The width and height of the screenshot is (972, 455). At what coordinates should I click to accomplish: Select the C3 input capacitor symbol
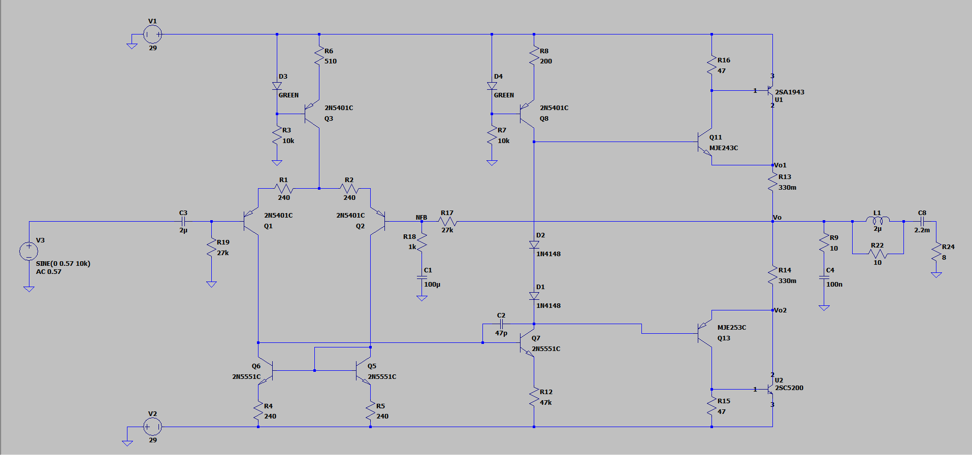(183, 221)
